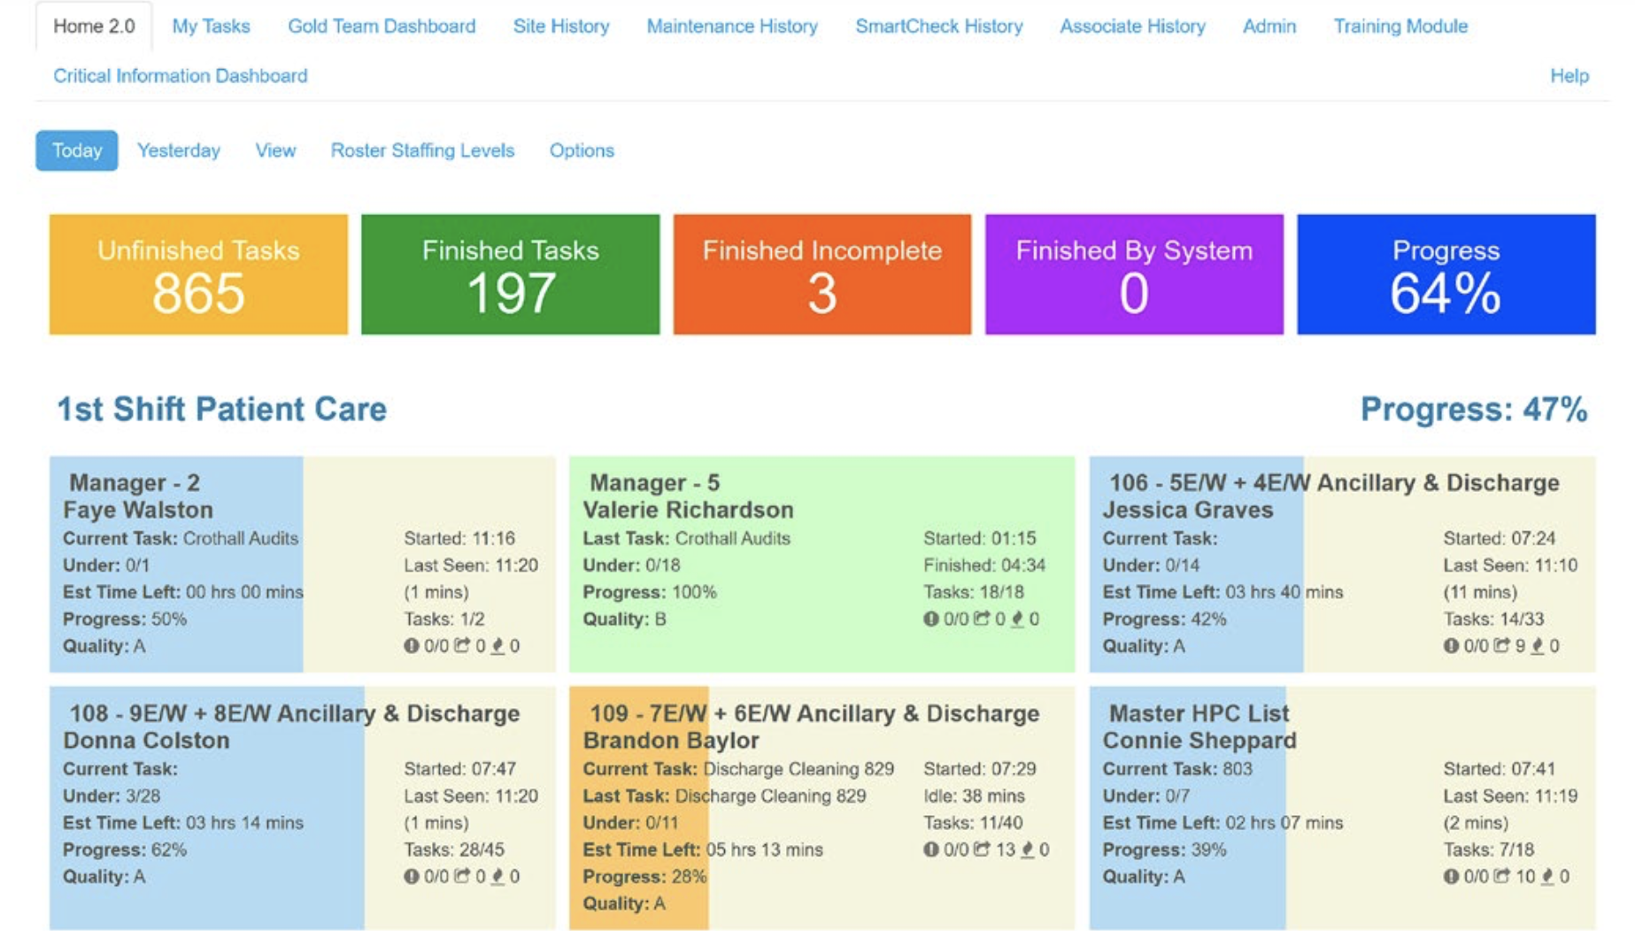This screenshot has height=931, width=1635.
Task: Switch to Yesterday's data
Action: pyautogui.click(x=178, y=150)
